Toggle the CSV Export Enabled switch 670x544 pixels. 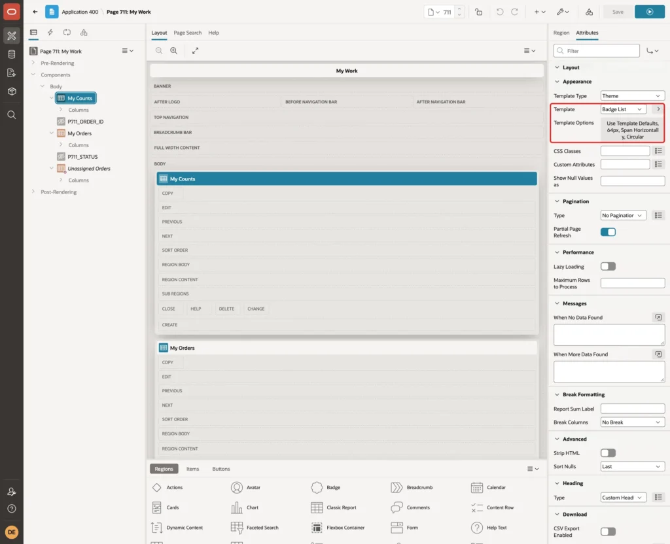608,532
